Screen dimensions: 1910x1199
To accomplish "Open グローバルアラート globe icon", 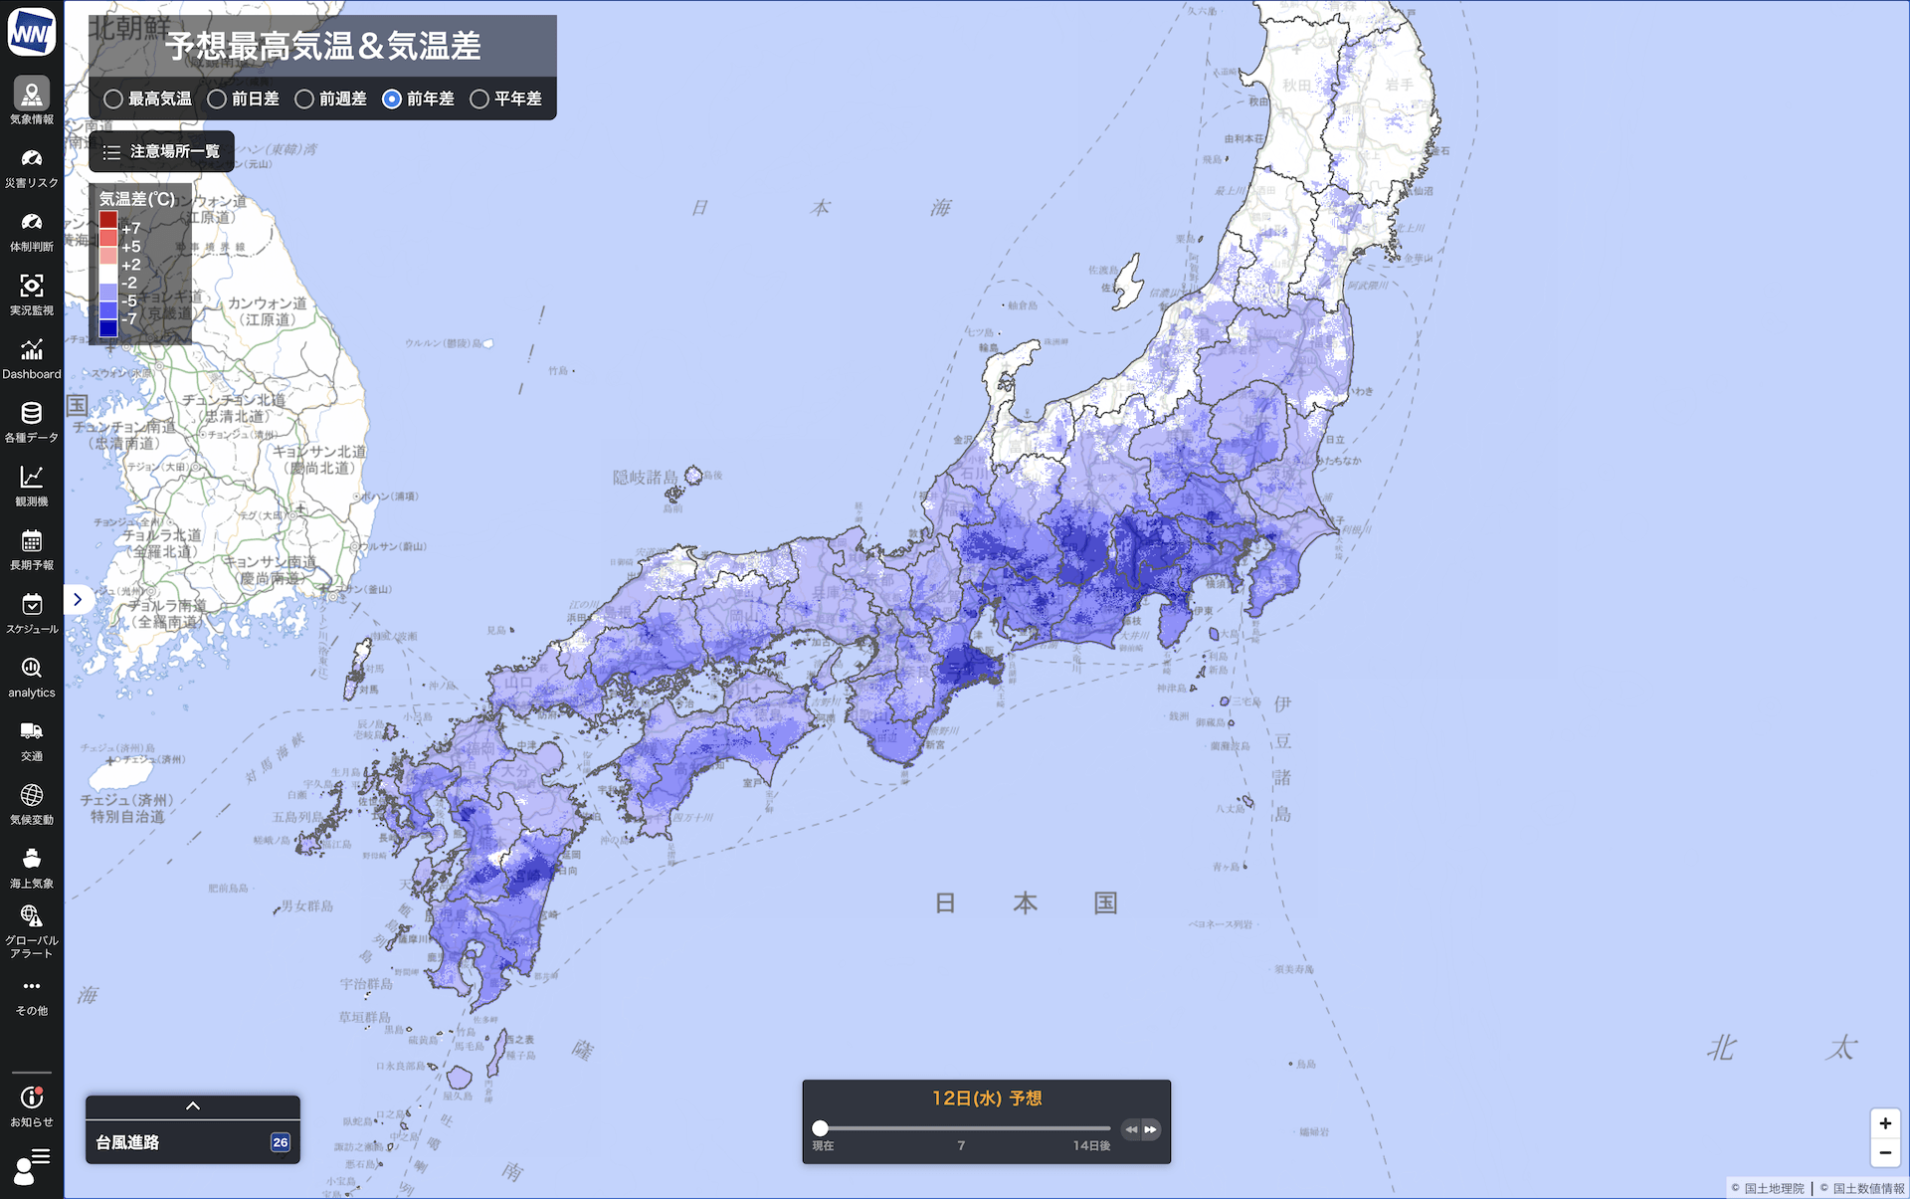I will click(x=32, y=916).
